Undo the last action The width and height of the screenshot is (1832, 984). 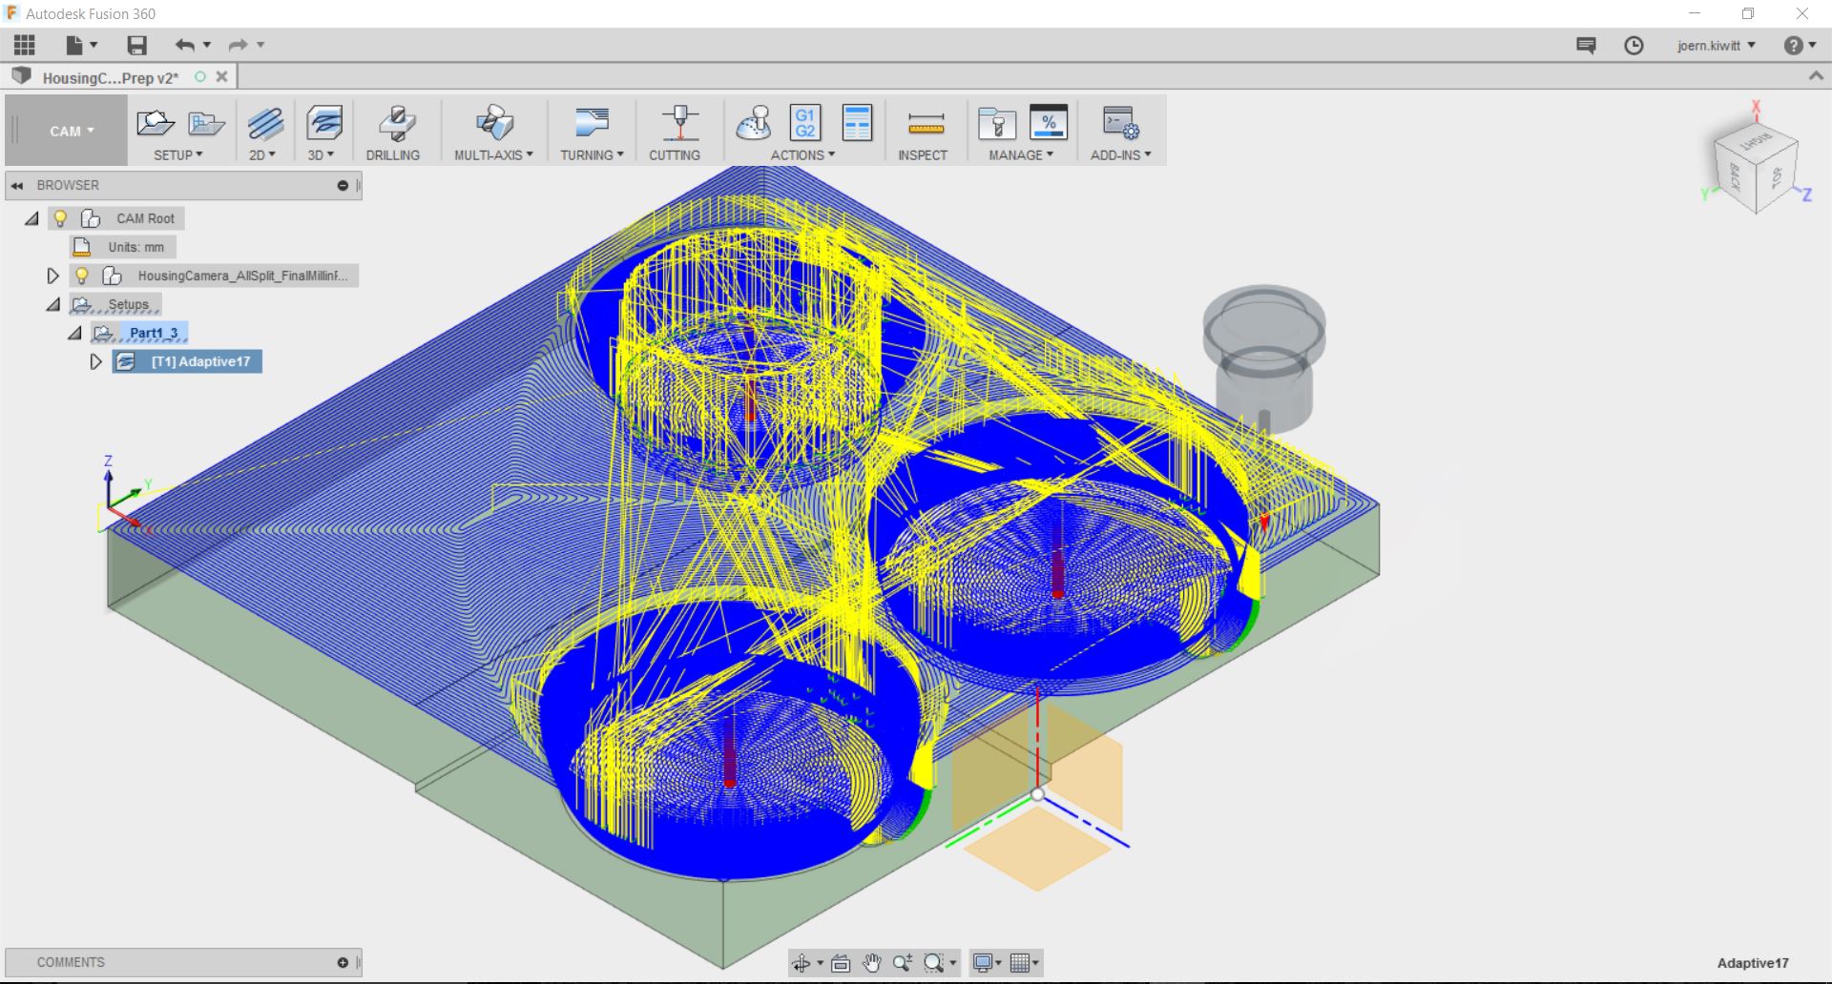tap(185, 45)
